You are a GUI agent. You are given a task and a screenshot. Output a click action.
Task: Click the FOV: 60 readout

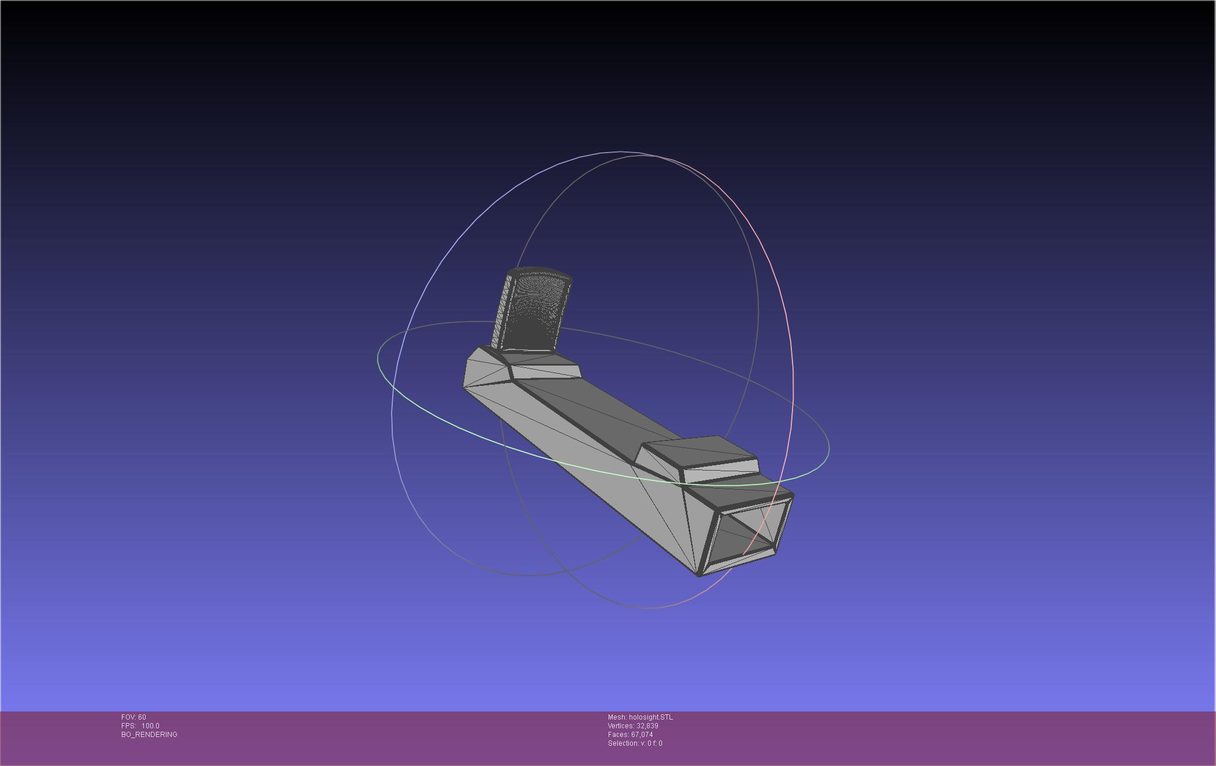pyautogui.click(x=133, y=717)
